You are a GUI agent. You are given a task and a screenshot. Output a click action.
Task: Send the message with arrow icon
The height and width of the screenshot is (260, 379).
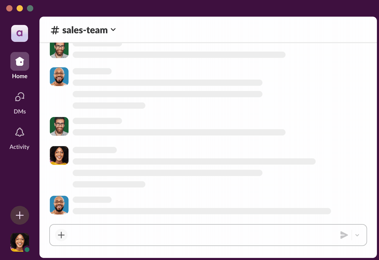pyautogui.click(x=344, y=235)
